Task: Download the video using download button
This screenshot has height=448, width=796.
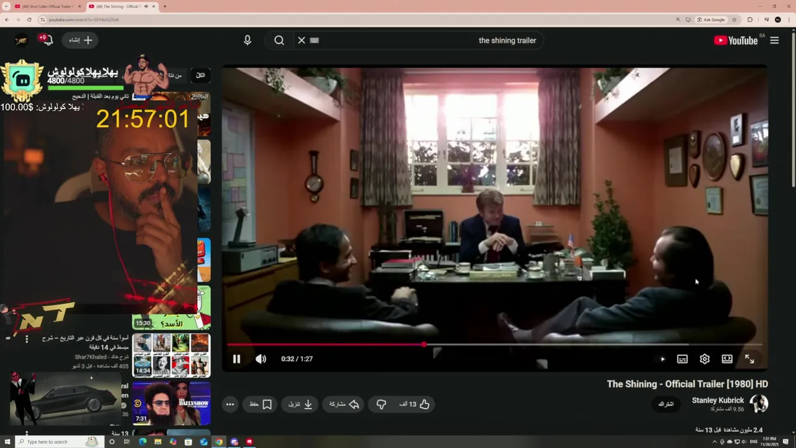Action: click(300, 404)
